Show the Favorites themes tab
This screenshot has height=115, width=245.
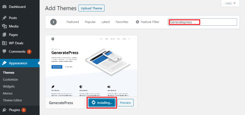122,22
